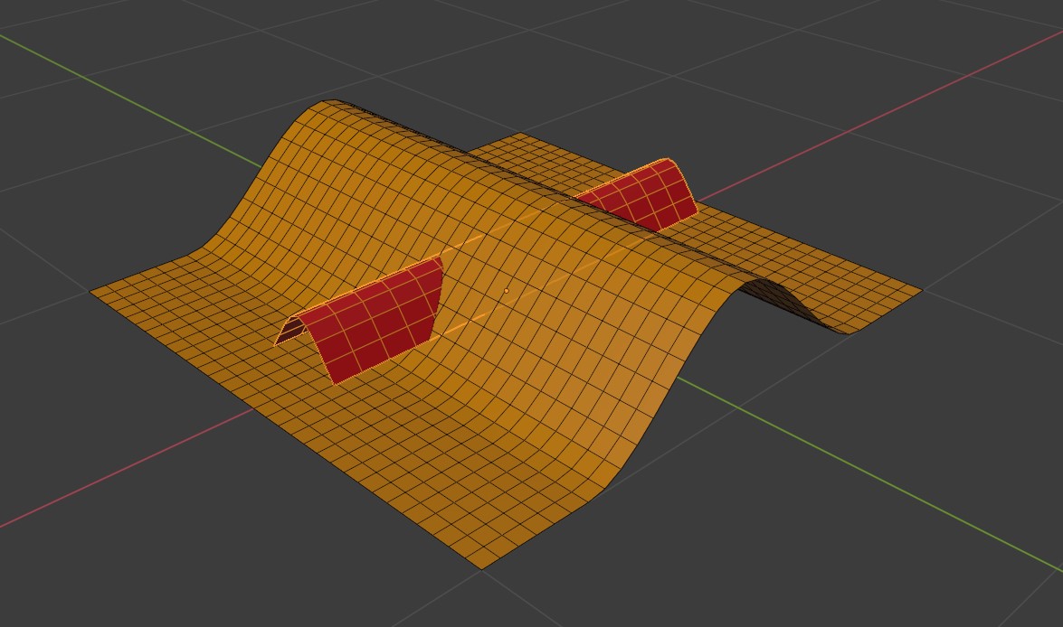Pick the nearest bottom corner vertex of mesh
This screenshot has width=1063, height=627.
click(x=481, y=569)
